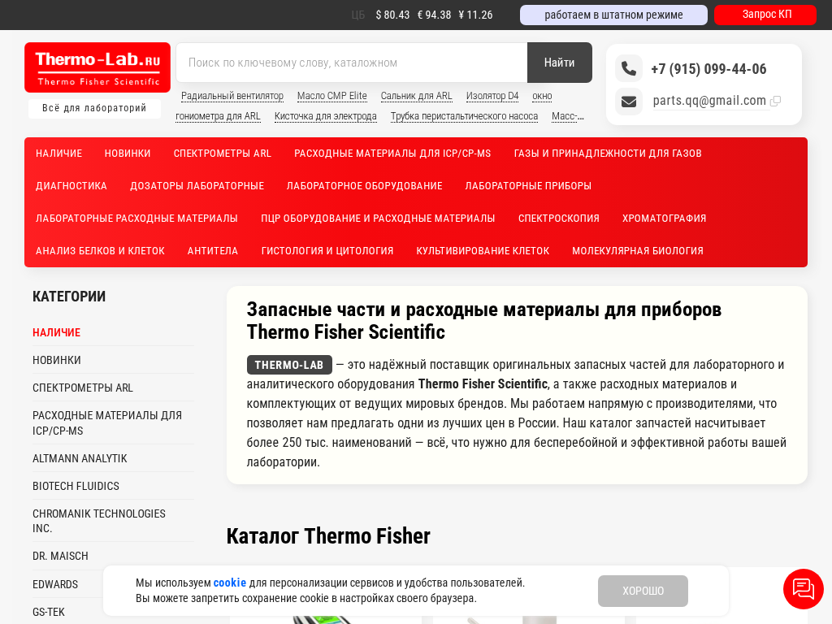
Task: Click the ¥ 11.26 exchange rate
Action: tap(475, 15)
